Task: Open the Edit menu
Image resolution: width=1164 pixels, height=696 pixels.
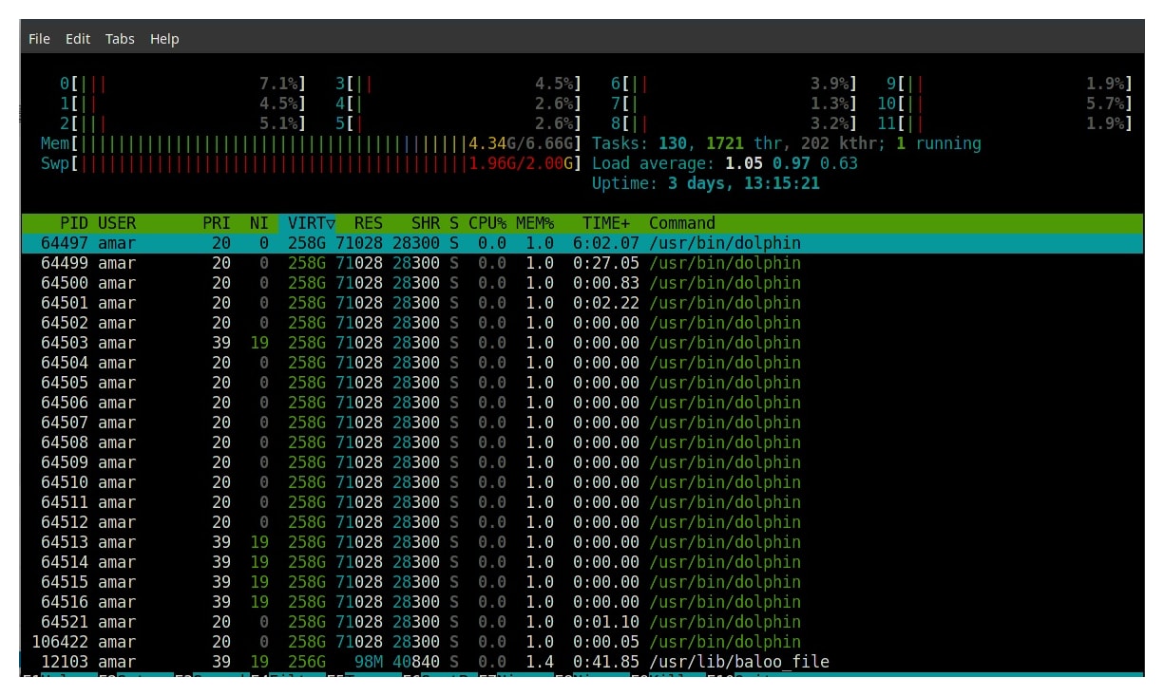Action: 78,39
